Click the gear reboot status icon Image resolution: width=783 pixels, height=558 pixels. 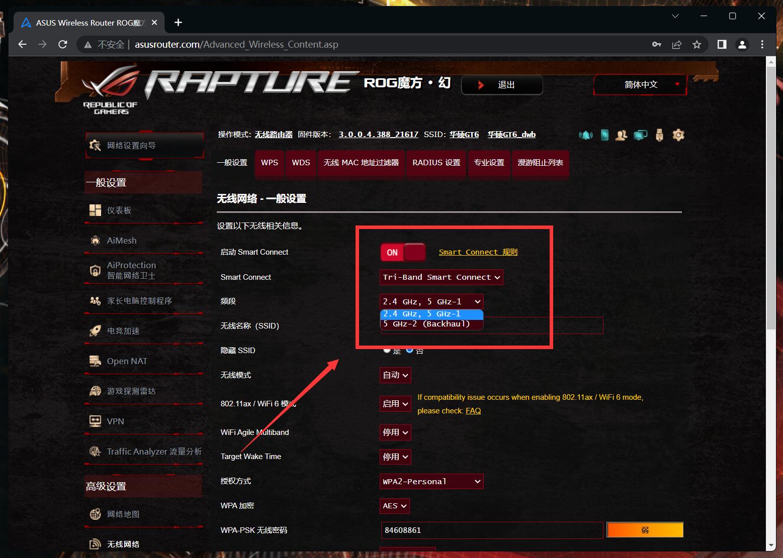tap(678, 135)
